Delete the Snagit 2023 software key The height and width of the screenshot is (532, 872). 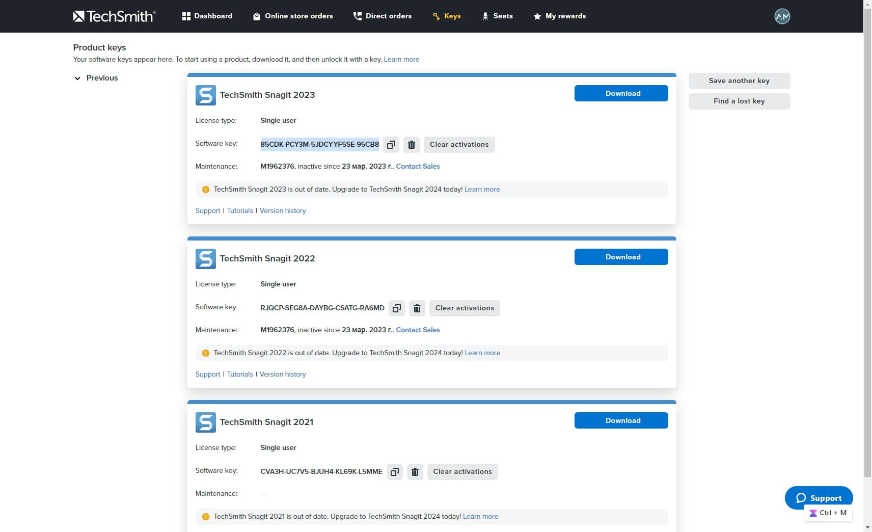(x=412, y=144)
